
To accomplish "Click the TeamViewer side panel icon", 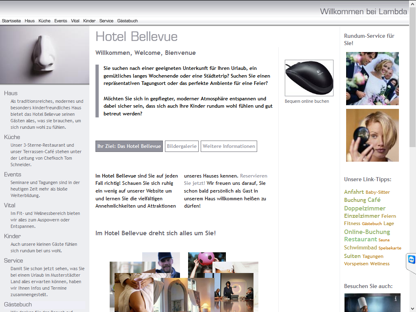I will [x=412, y=260].
